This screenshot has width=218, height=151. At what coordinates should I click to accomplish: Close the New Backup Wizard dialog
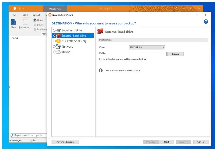pos(206,15)
